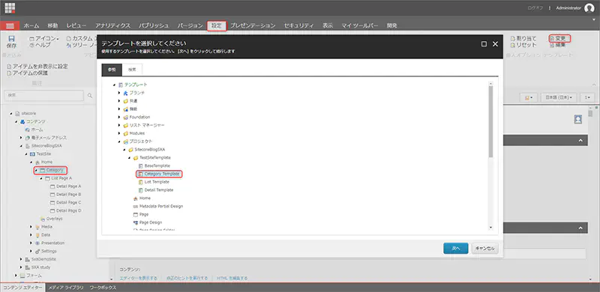The image size is (600, 292).
Task: Click the BaseTemplate template icon
Action: click(140, 166)
